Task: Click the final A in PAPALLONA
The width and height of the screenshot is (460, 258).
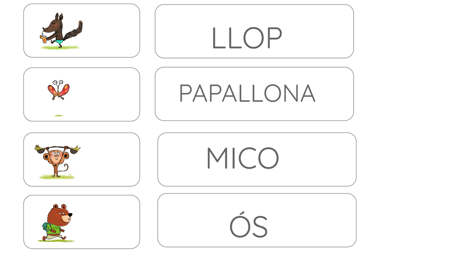Action: tap(308, 93)
